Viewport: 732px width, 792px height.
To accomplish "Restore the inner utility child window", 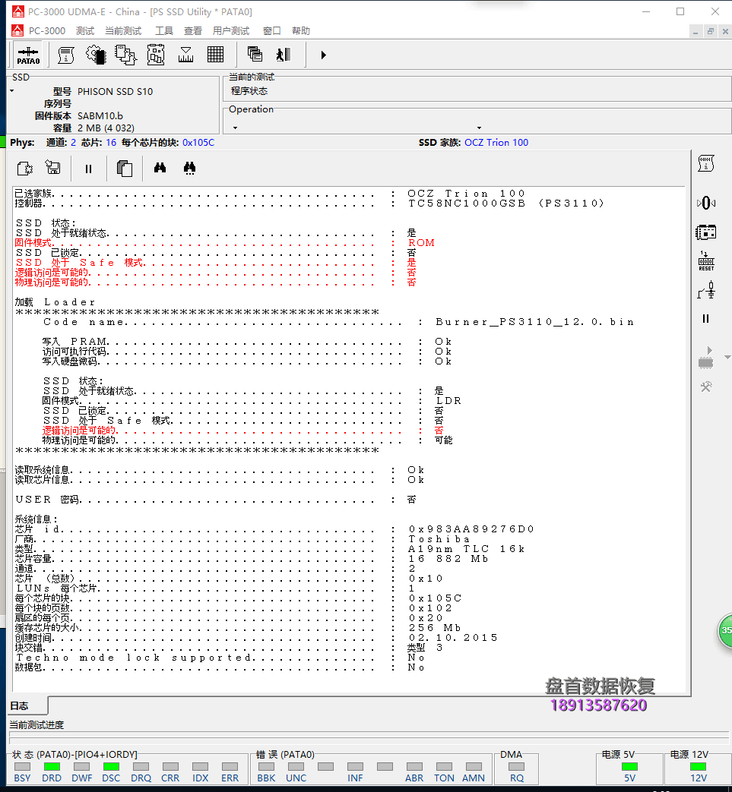I will tap(710, 31).
